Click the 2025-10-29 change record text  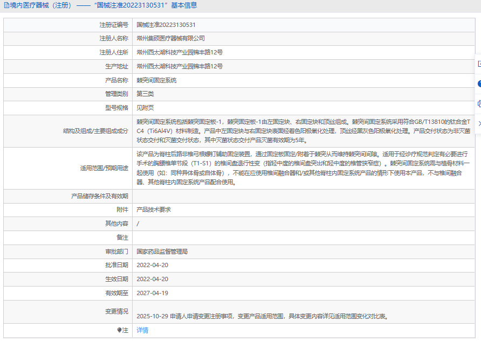click(x=263, y=316)
